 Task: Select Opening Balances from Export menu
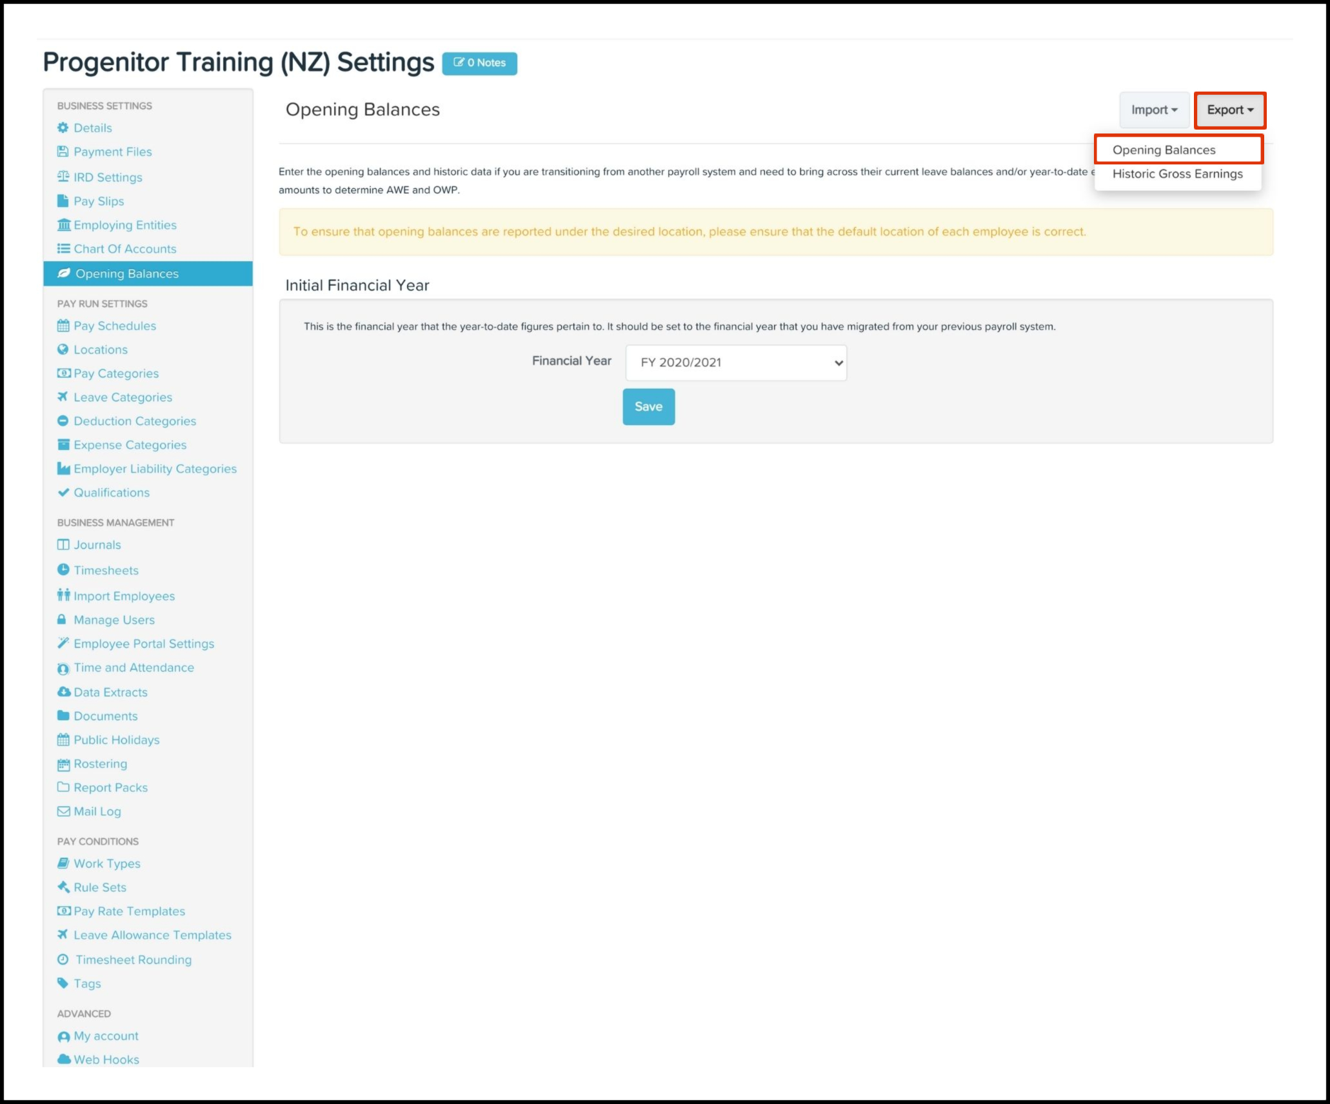pos(1164,150)
